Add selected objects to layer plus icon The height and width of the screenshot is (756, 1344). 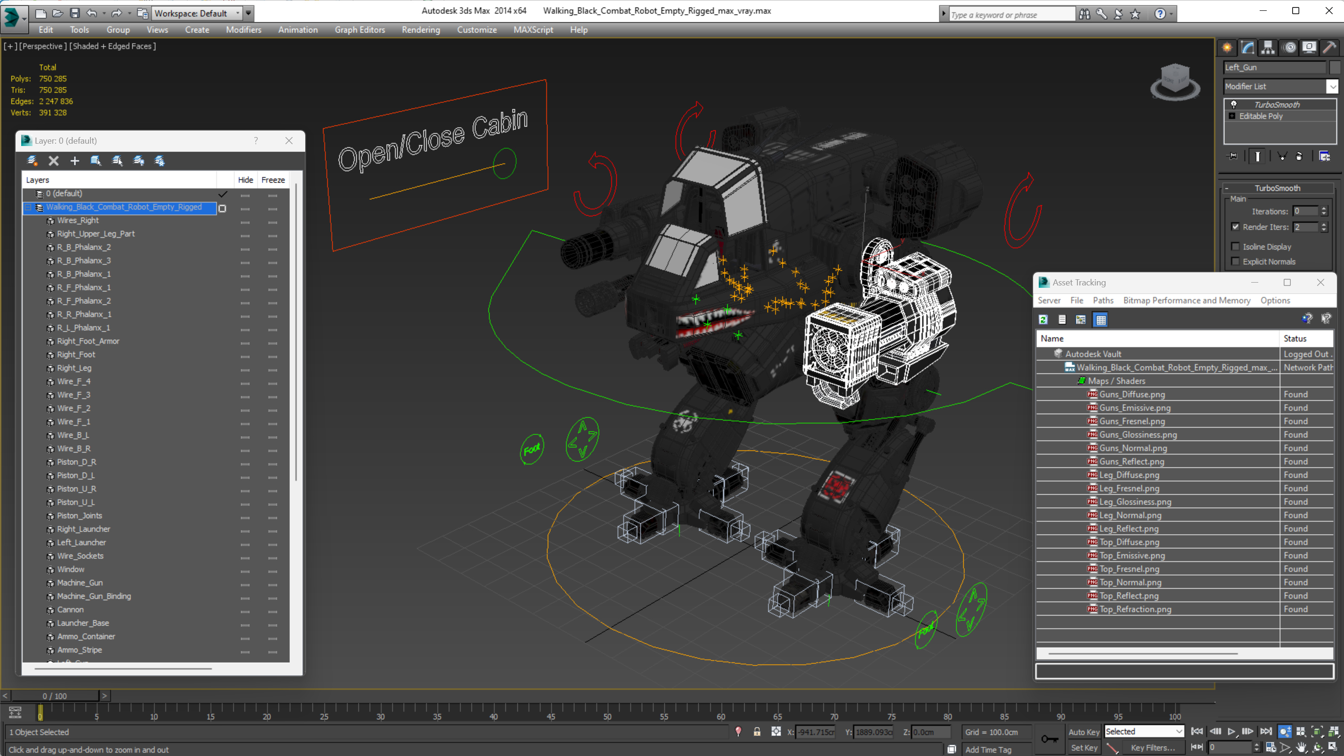(x=74, y=161)
